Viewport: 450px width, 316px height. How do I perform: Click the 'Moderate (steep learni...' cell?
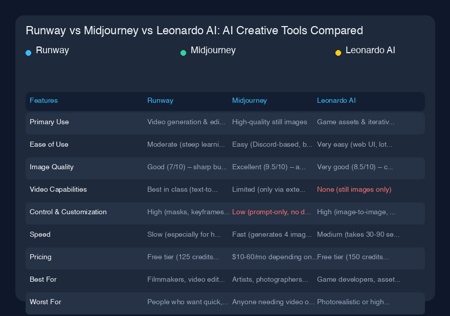(186, 144)
